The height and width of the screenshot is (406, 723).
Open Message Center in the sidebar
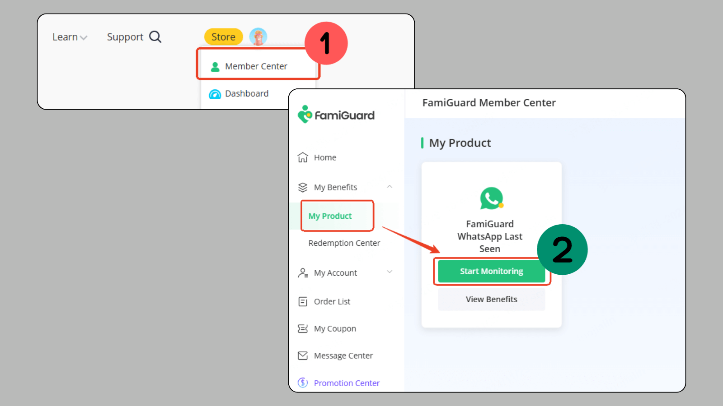343,356
